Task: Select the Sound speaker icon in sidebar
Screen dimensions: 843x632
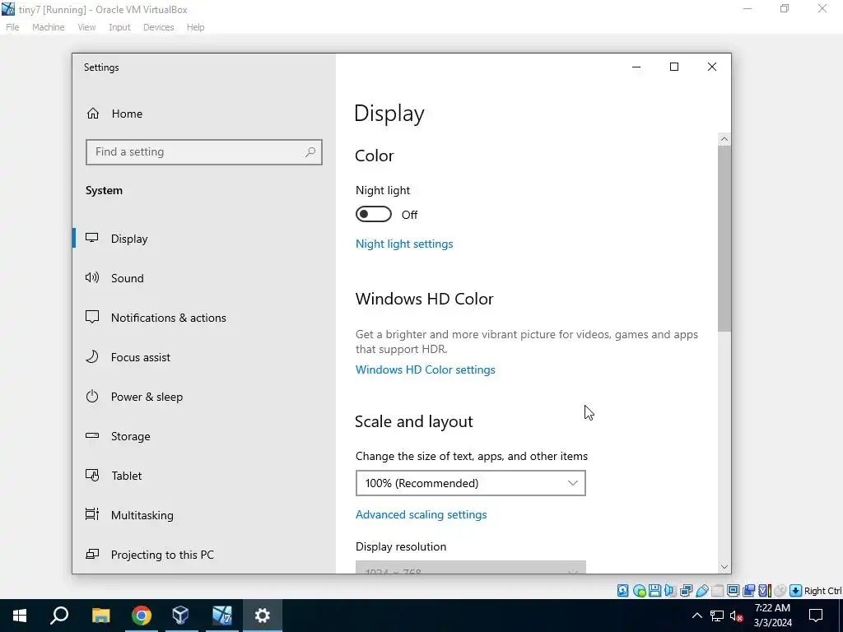Action: tap(92, 277)
